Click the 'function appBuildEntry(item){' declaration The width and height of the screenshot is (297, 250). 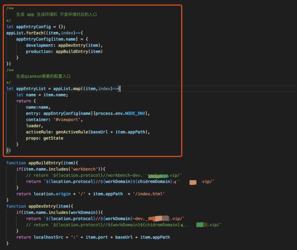(42, 163)
